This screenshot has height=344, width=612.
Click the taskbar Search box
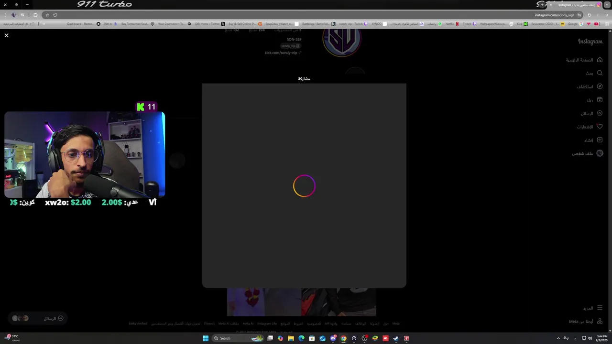(238, 338)
